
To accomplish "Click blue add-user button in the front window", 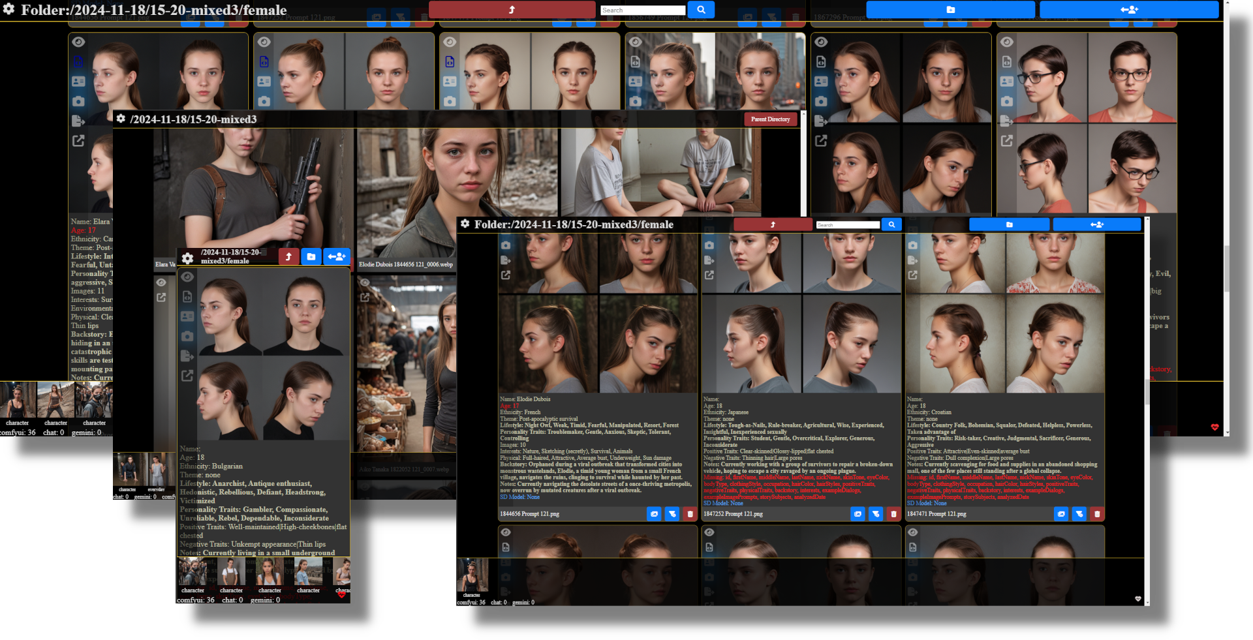I will coord(1097,224).
